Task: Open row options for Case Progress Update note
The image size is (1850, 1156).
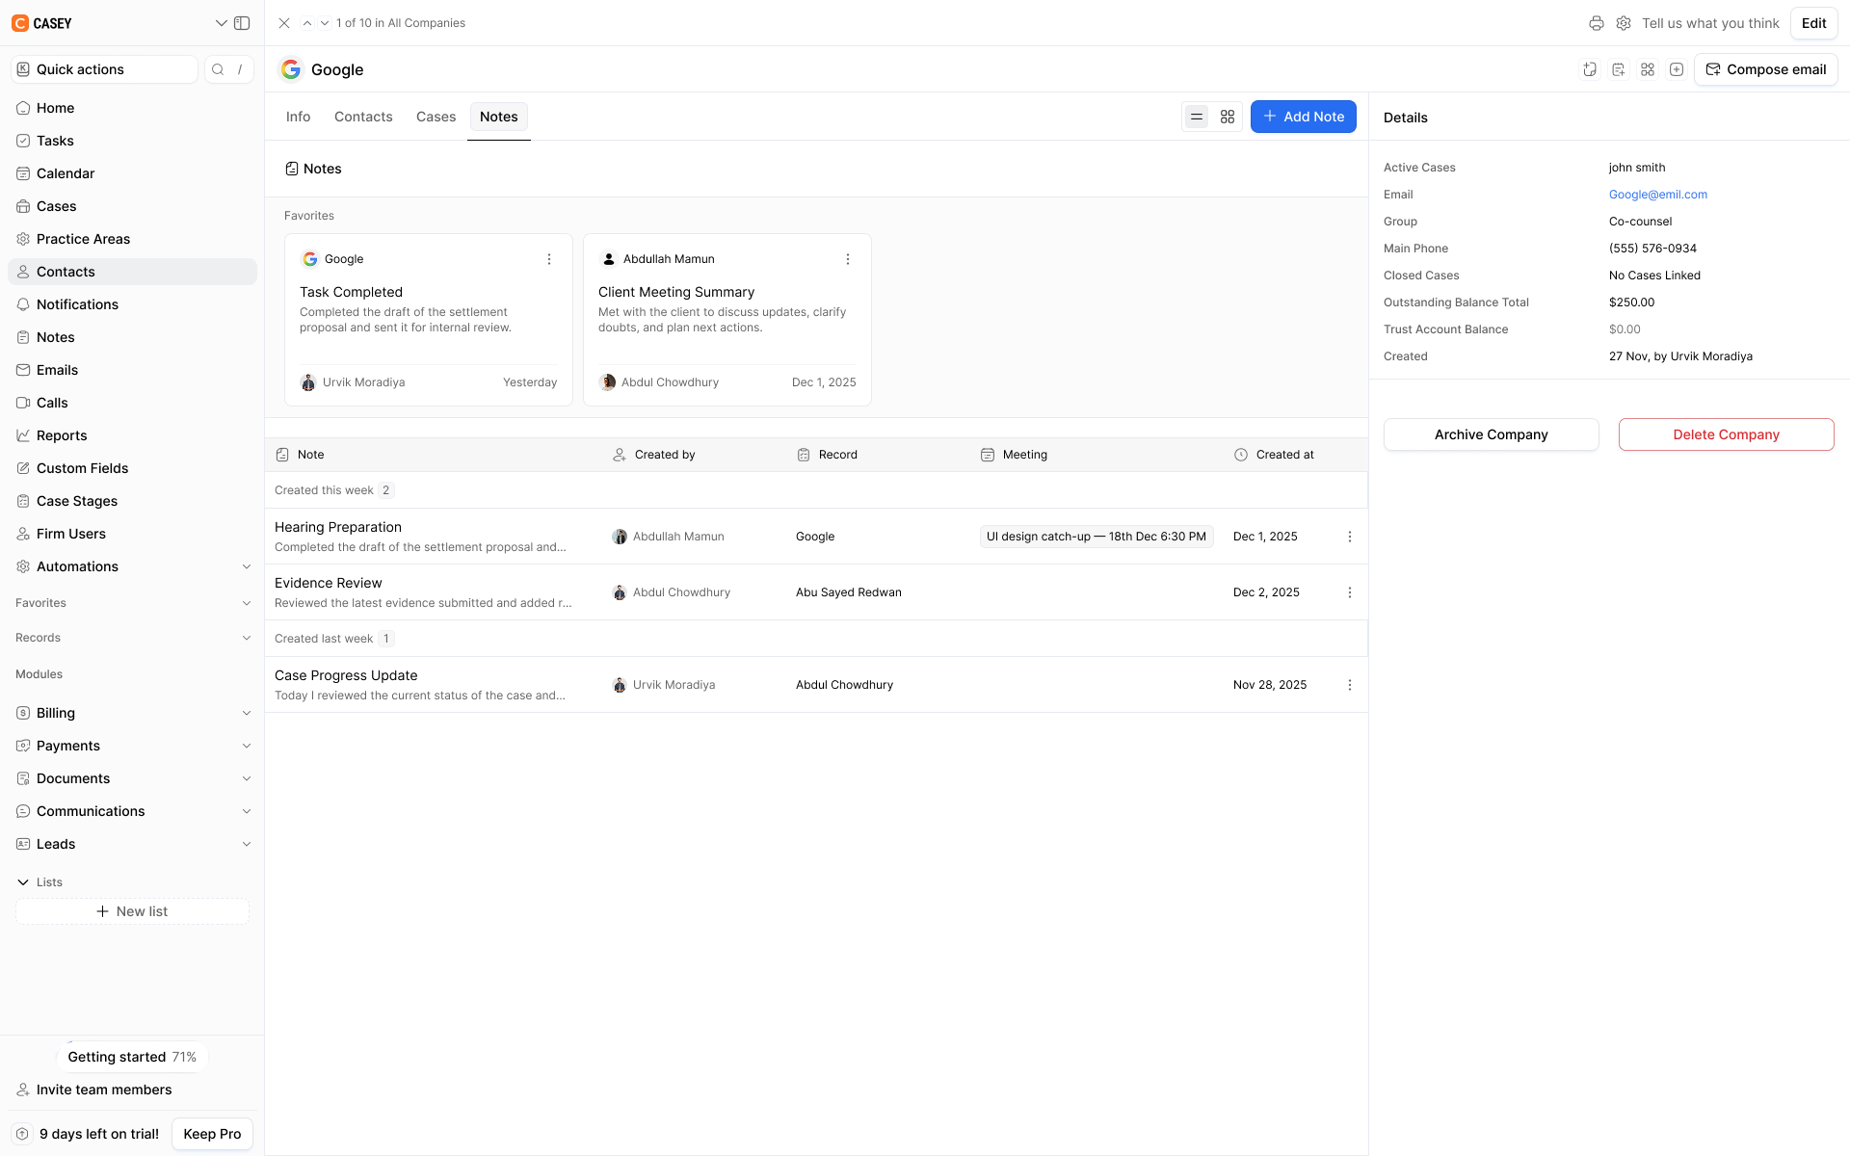Action: pyautogui.click(x=1350, y=685)
